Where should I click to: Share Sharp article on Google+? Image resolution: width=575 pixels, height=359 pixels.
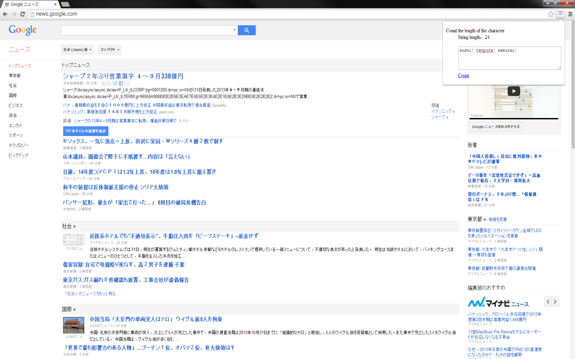tap(106, 83)
